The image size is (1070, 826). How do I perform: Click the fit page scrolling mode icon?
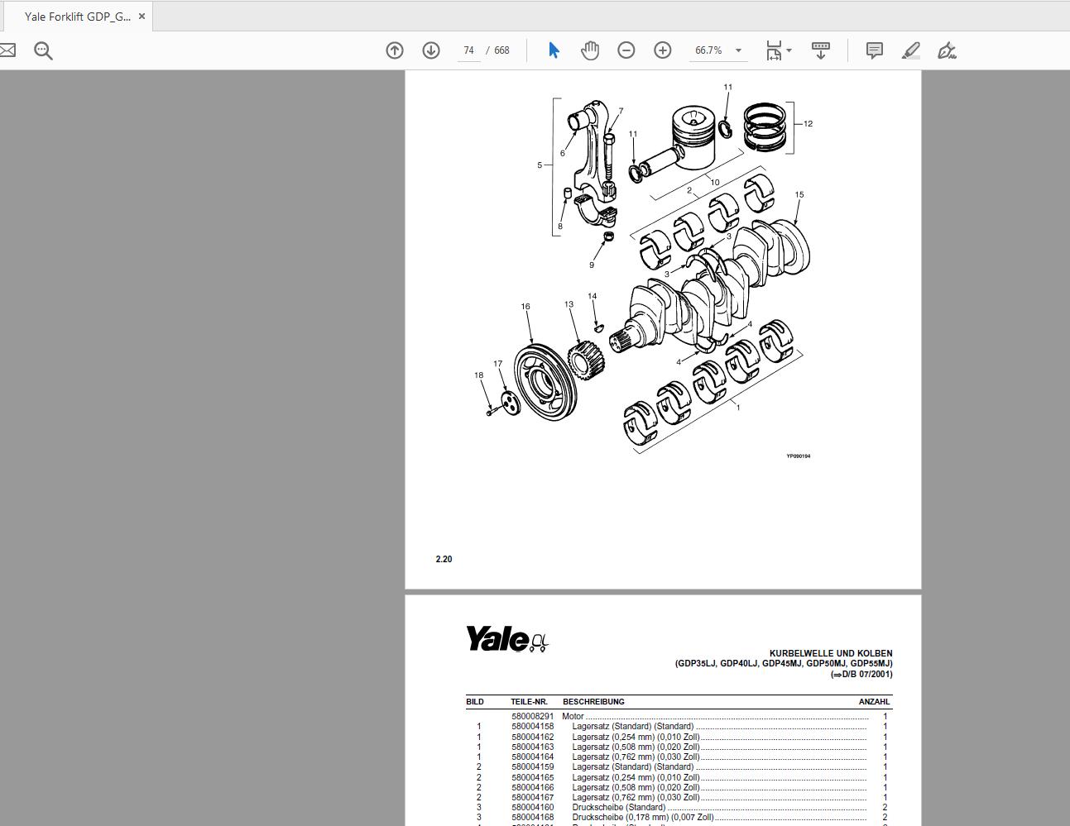point(774,50)
